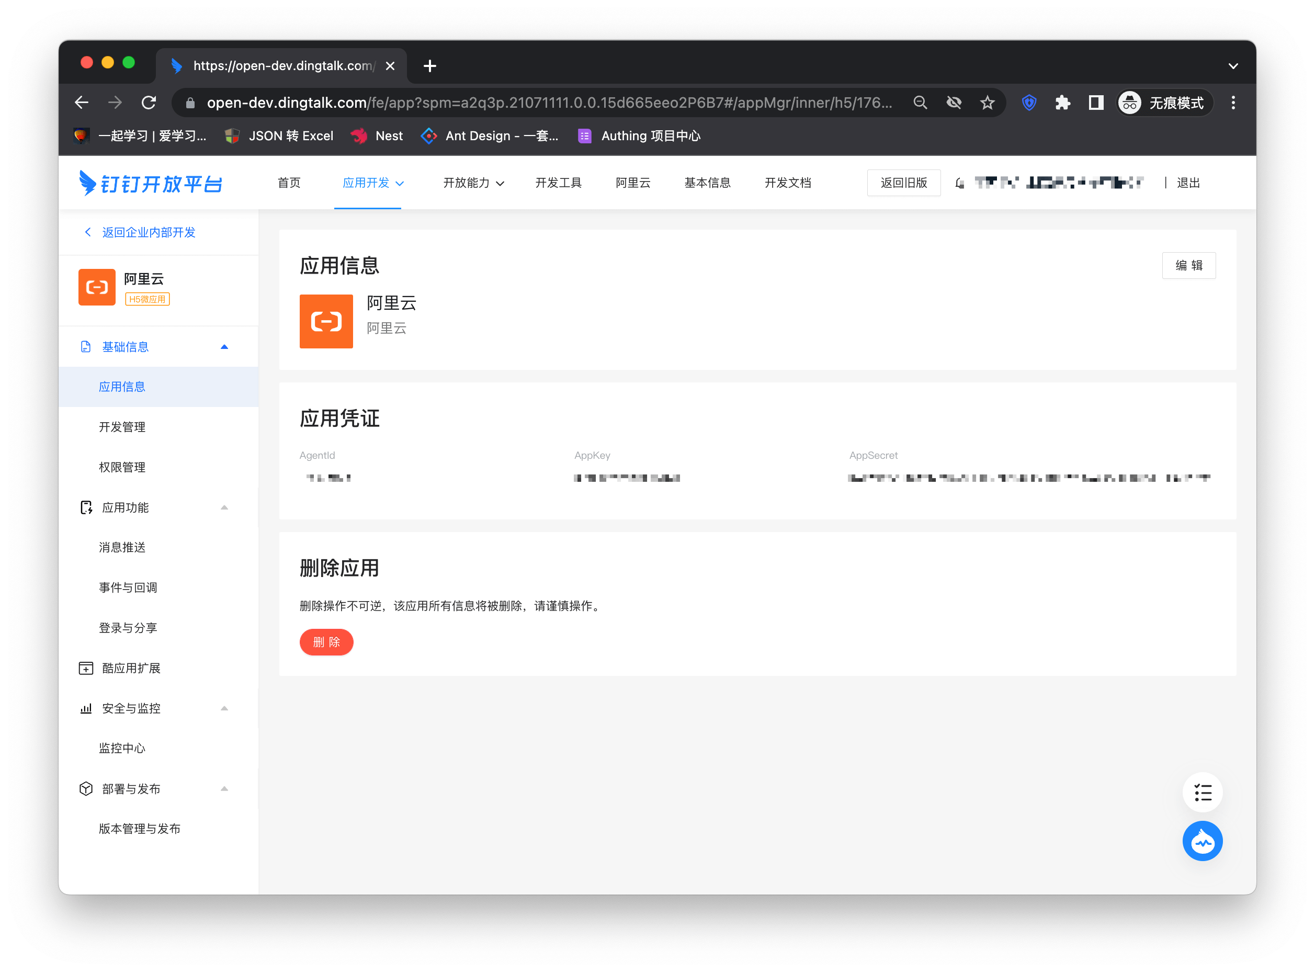Collapse the 应用功能 sidebar section
The width and height of the screenshot is (1315, 972).
223,507
